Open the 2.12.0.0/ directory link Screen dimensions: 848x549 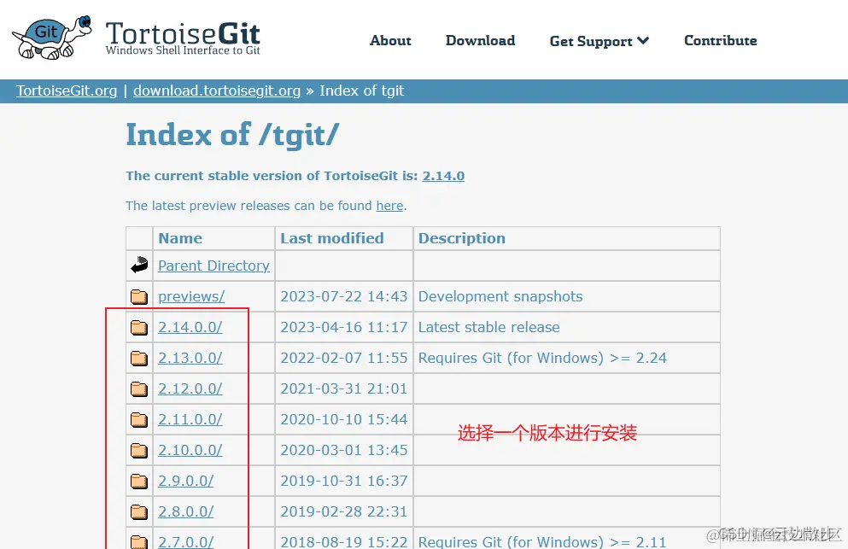190,388
